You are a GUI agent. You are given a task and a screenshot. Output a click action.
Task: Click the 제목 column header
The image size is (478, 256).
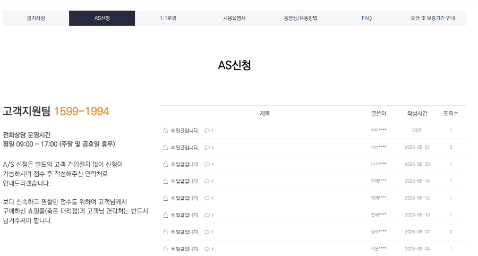coord(264,113)
